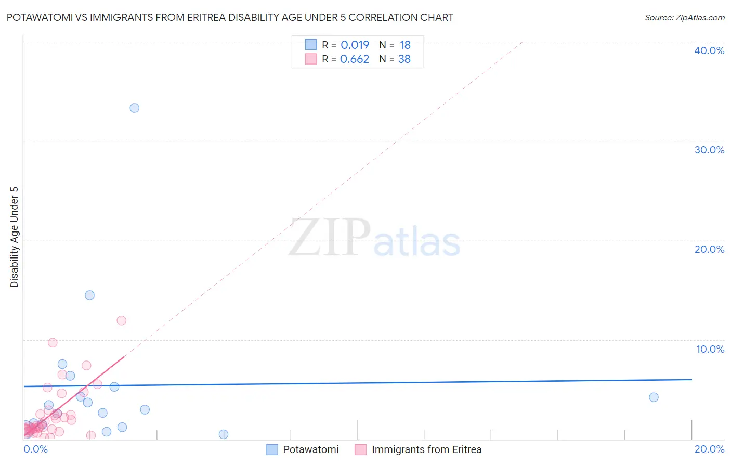This screenshot has height=464, width=731.
Task: Click the chart title text
Action: tap(230, 17)
